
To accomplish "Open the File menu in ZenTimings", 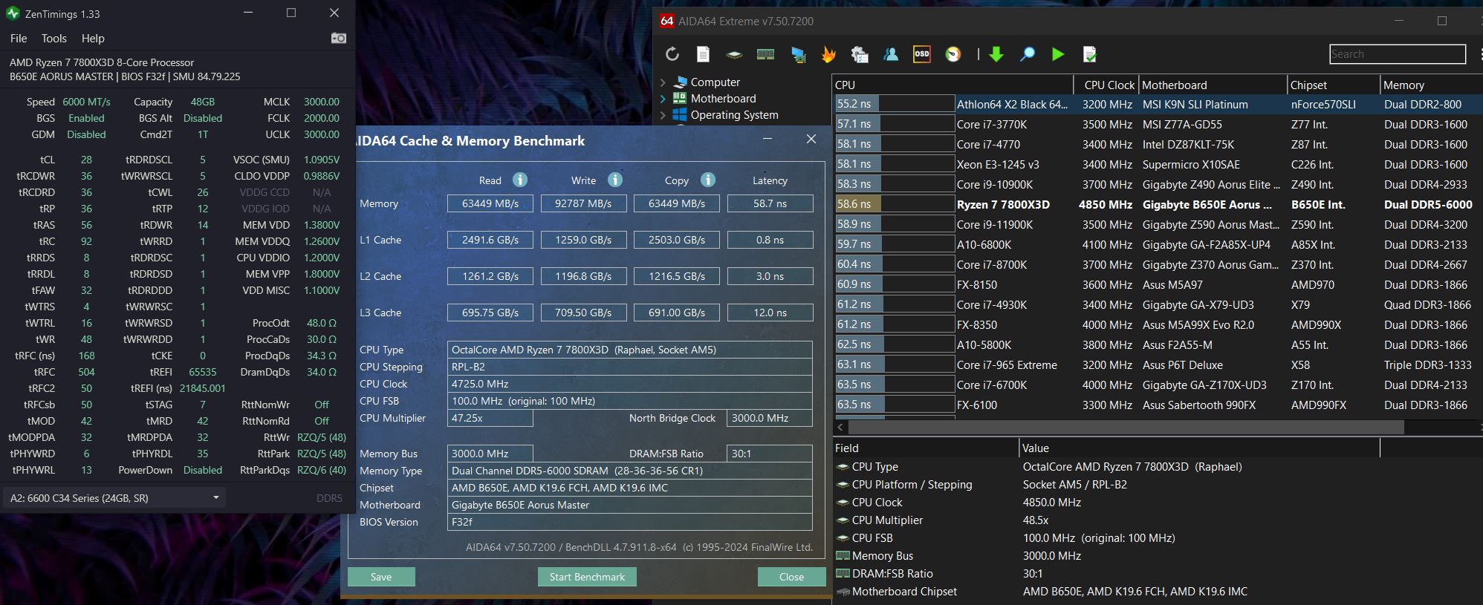I will click(19, 39).
